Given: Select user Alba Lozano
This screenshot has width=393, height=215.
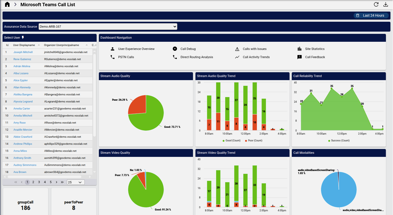Looking at the screenshot, I should point(21,73).
